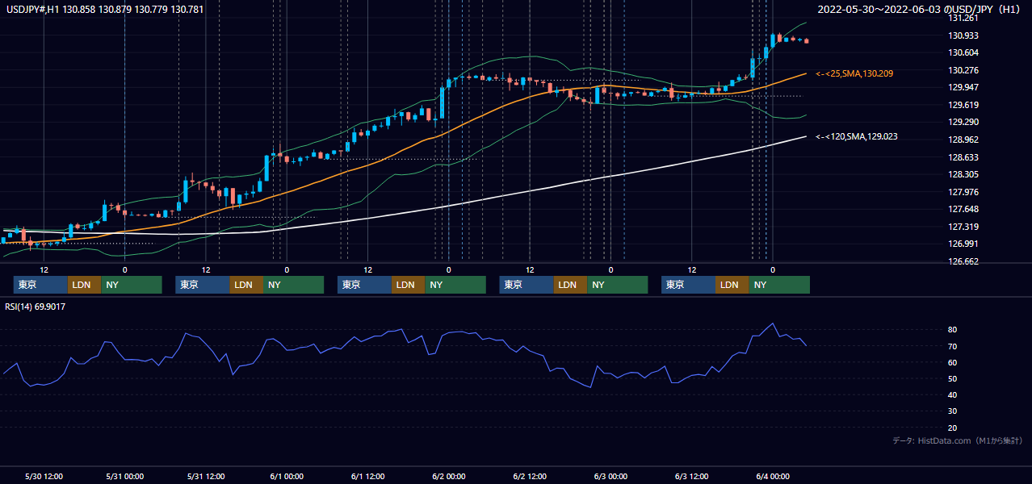This screenshot has width=1032, height=484.
Task: Click the 127.976 price axis label
Action: 965,192
